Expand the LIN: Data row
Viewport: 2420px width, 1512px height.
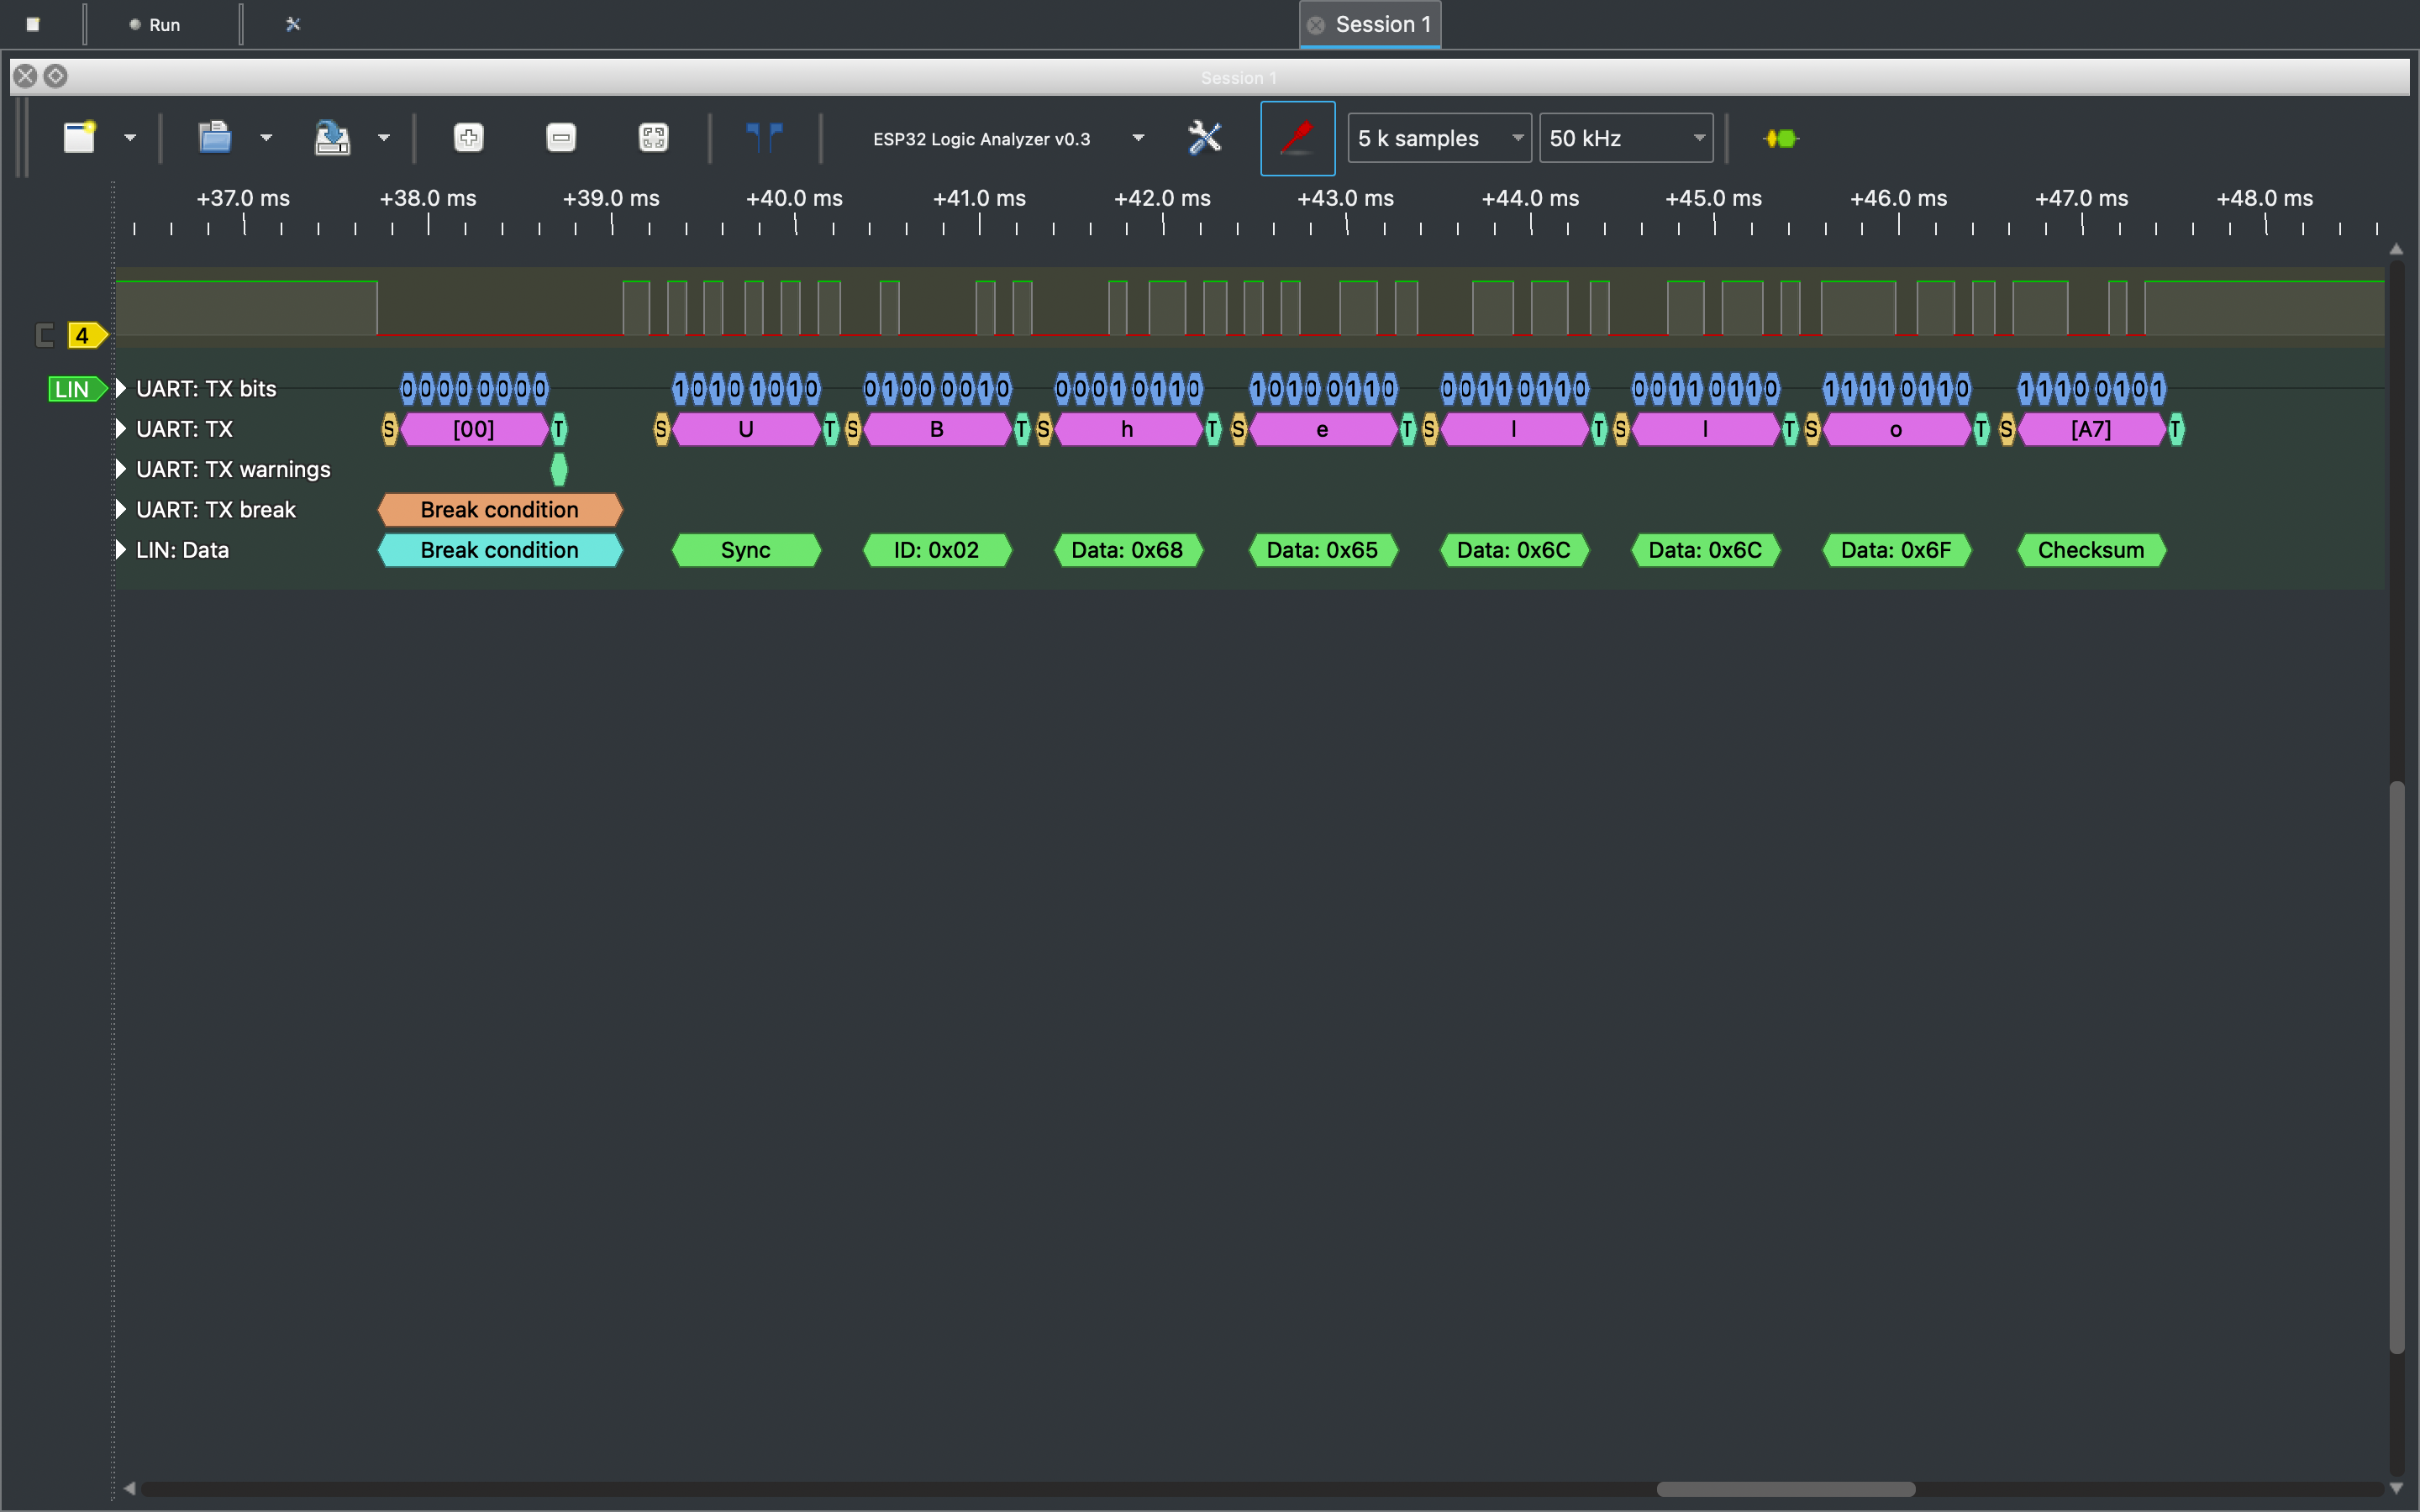click(121, 550)
